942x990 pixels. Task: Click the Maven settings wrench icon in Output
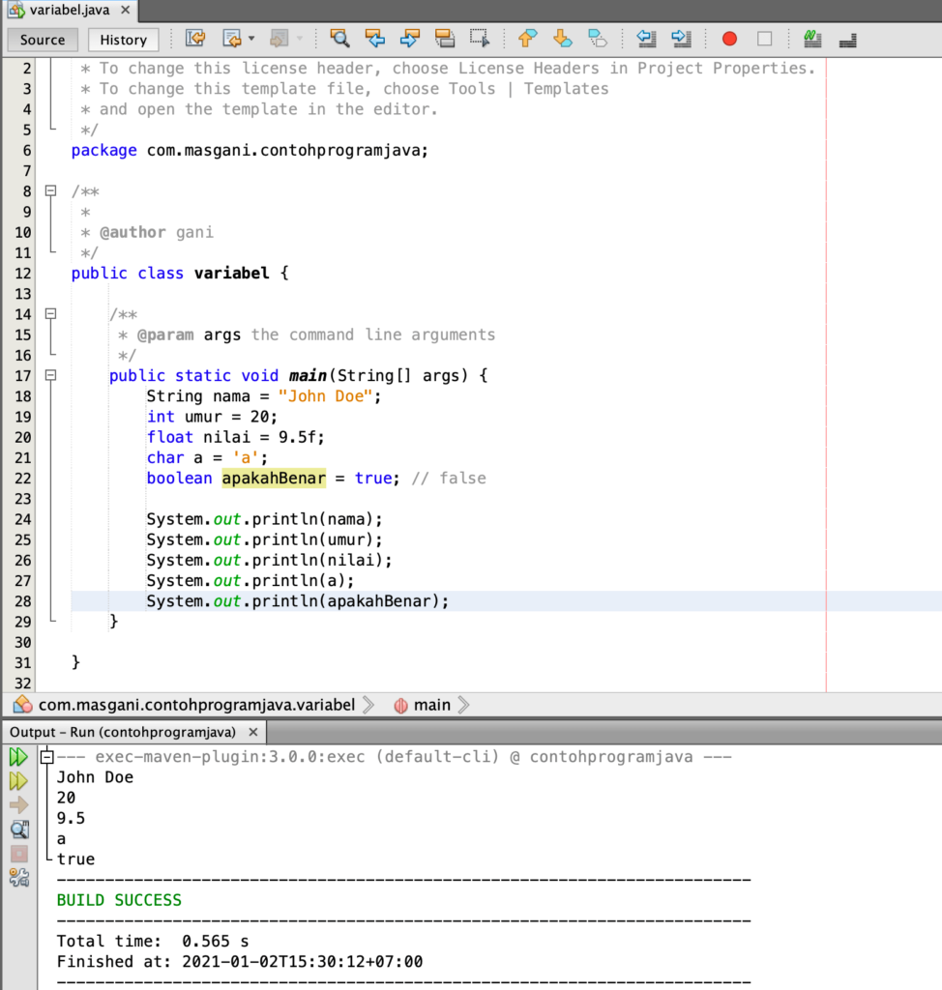pos(19,878)
